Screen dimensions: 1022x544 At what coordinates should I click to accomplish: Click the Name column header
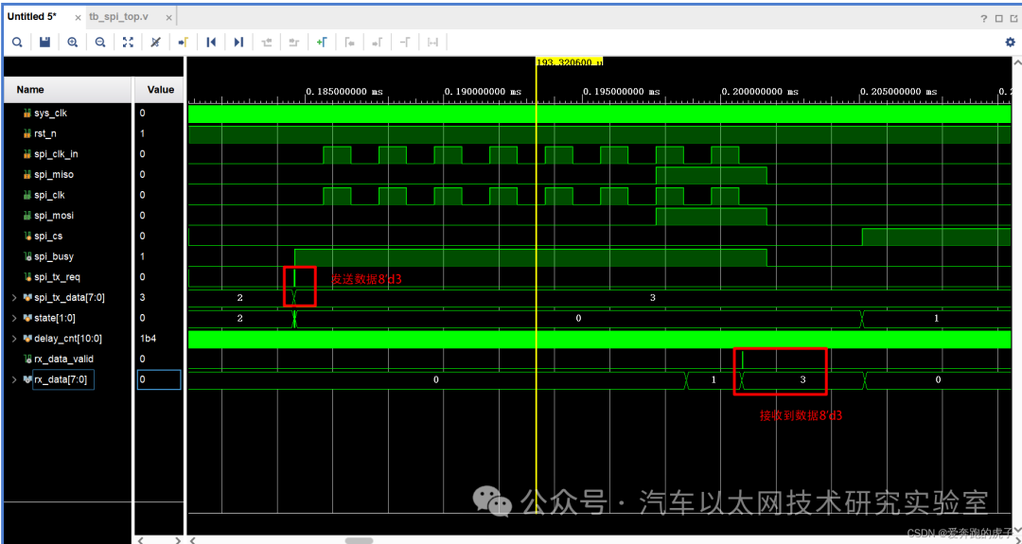pos(68,90)
